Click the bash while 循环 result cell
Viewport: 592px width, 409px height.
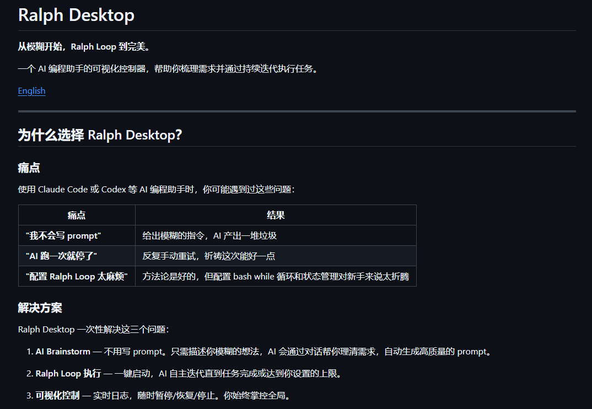coord(276,276)
